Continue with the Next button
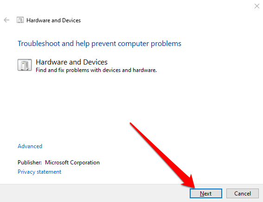The height and width of the screenshot is (202, 263). click(206, 194)
